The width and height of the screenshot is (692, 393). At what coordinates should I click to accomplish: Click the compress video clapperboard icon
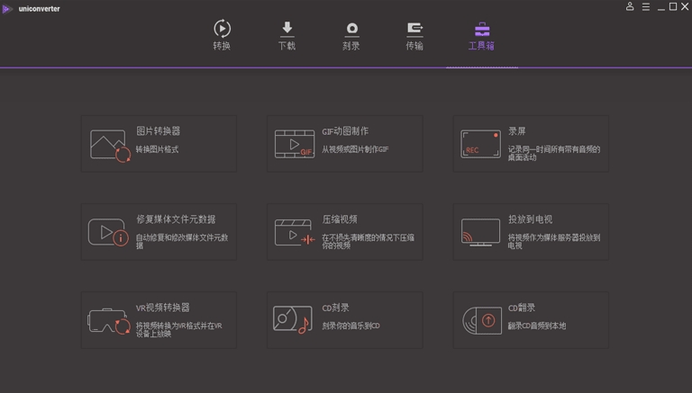point(295,233)
